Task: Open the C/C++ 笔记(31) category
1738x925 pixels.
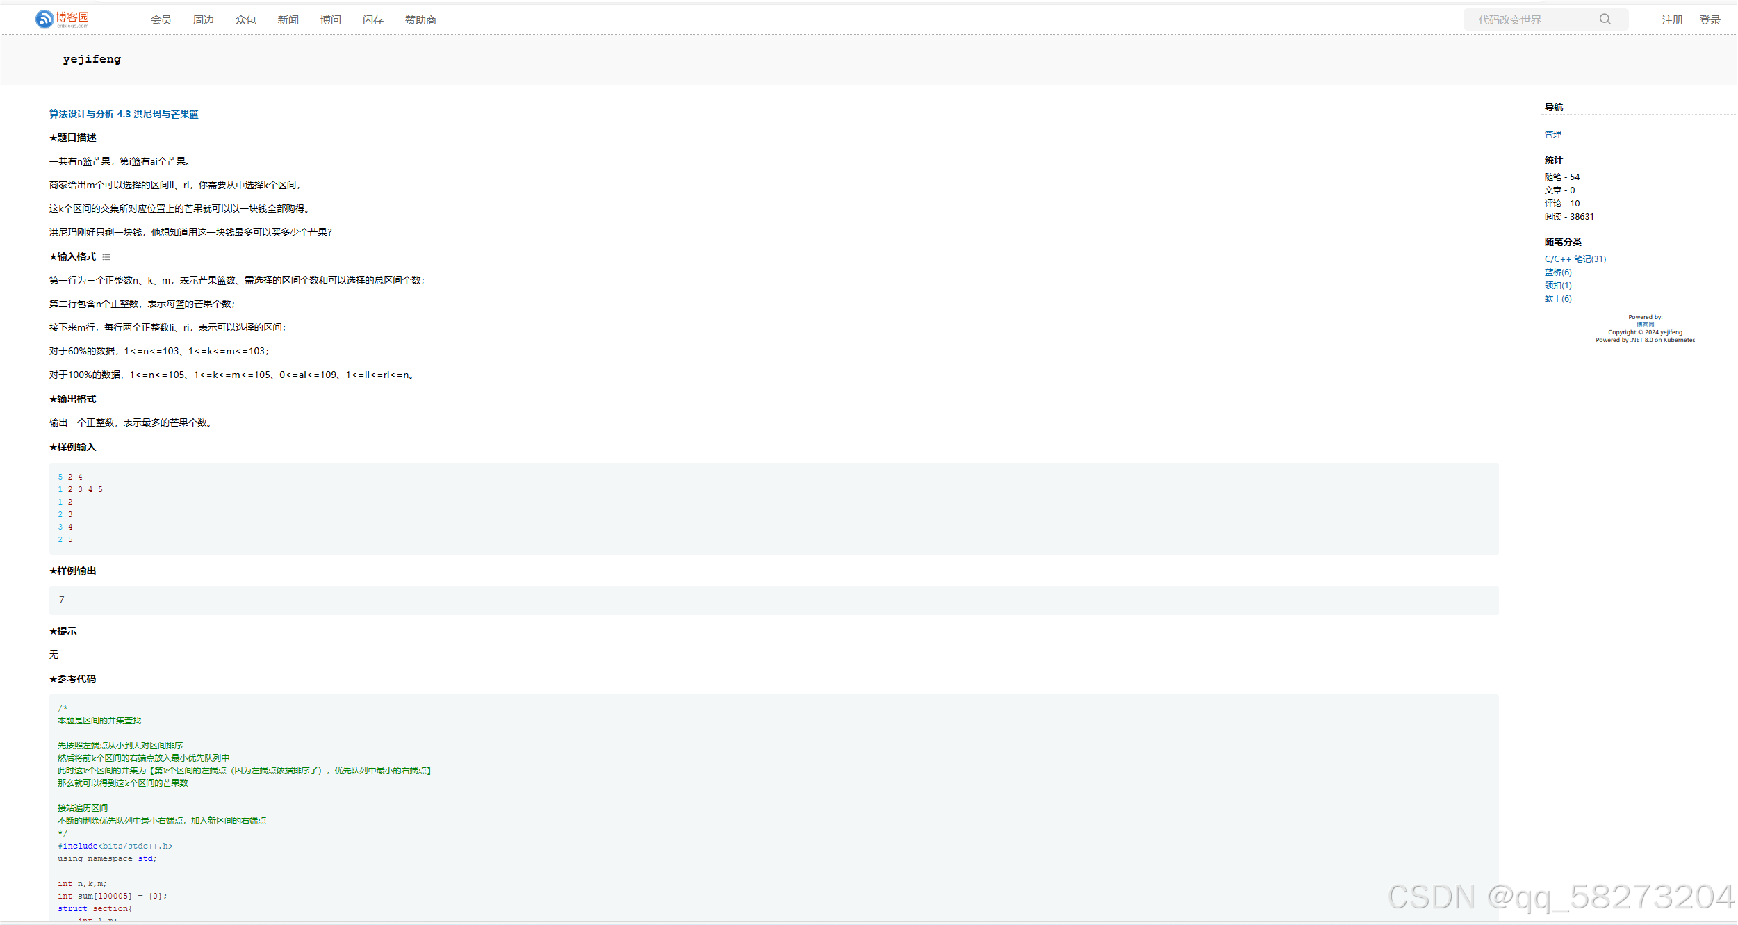Action: pos(1575,259)
